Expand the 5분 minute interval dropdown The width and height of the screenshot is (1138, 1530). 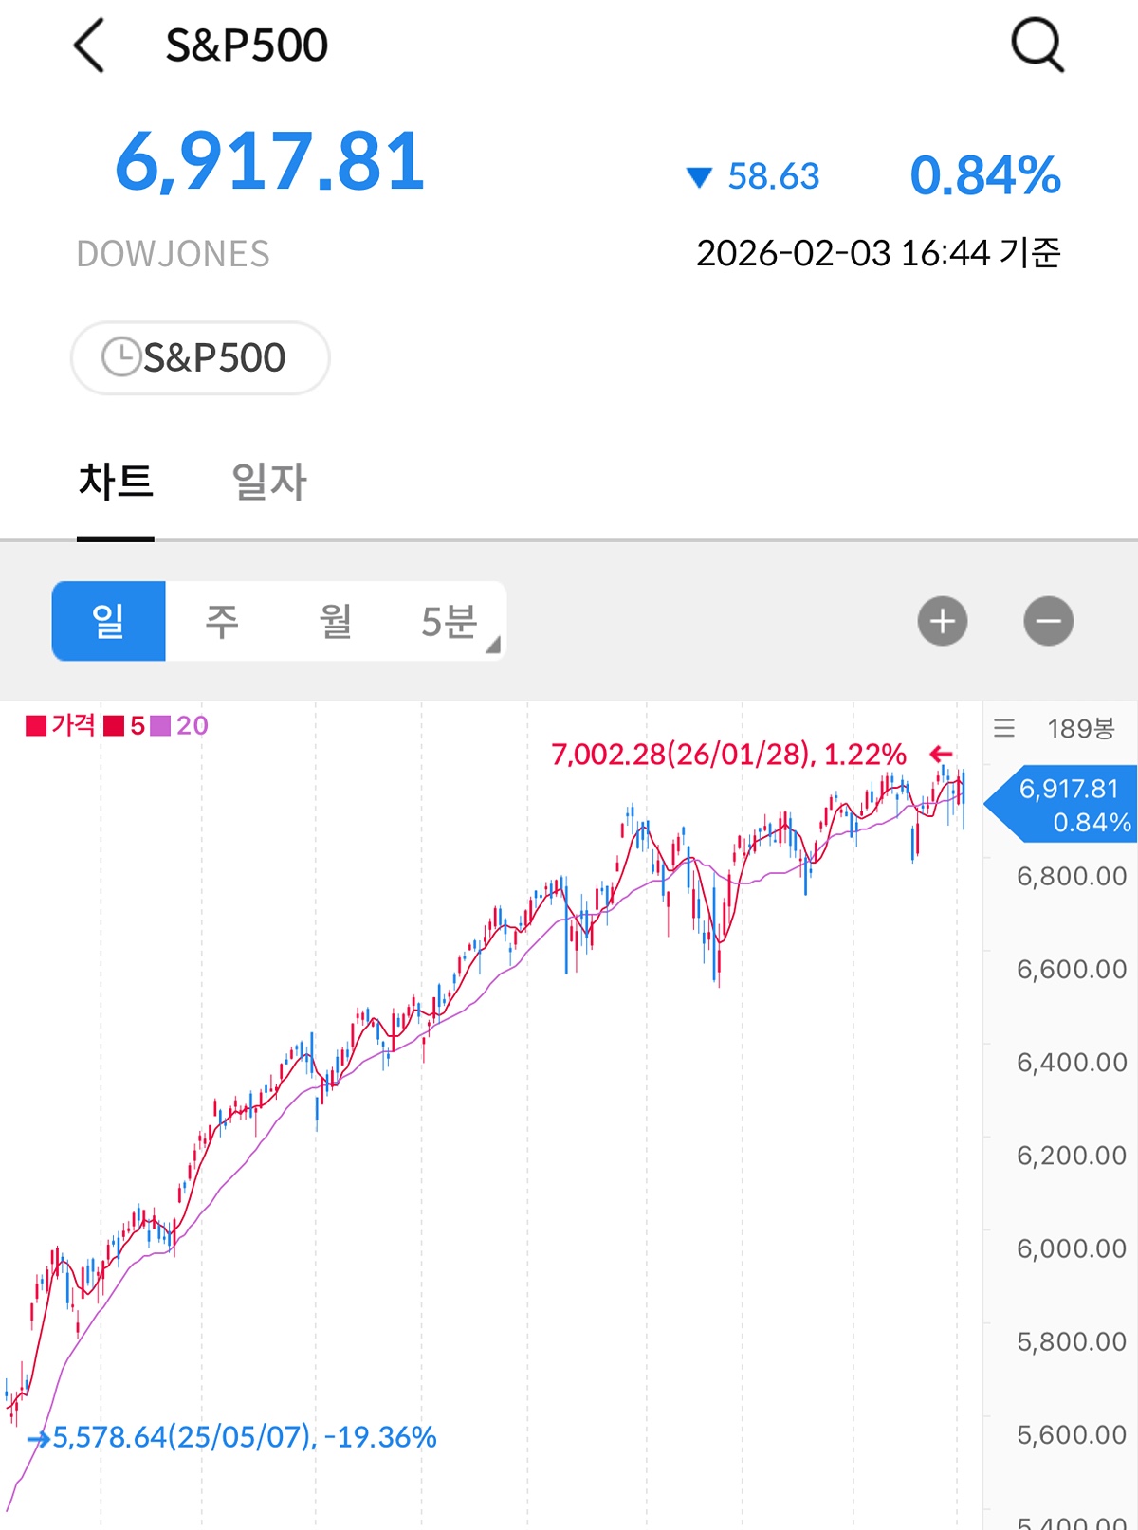point(450,621)
